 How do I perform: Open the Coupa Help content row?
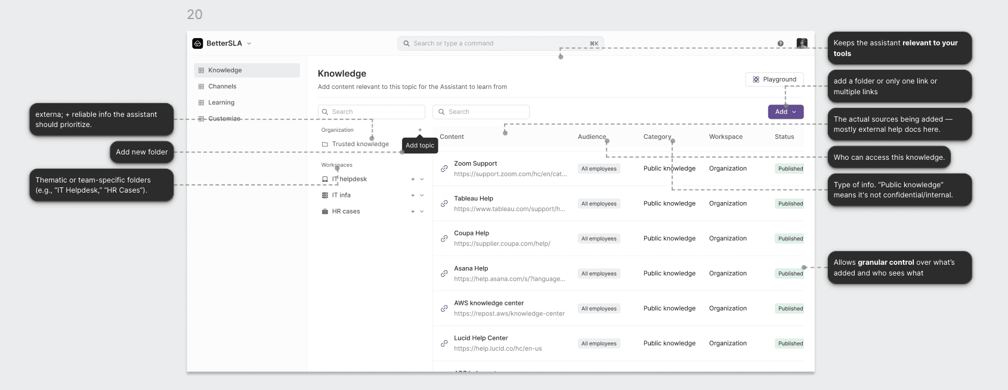(x=619, y=239)
